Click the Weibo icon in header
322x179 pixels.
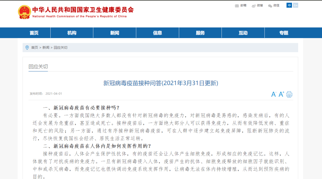coord(254,6)
